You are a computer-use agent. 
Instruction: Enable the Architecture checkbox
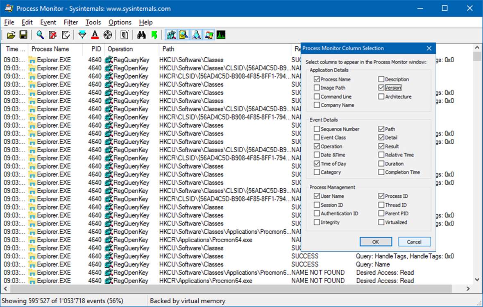[x=381, y=96]
